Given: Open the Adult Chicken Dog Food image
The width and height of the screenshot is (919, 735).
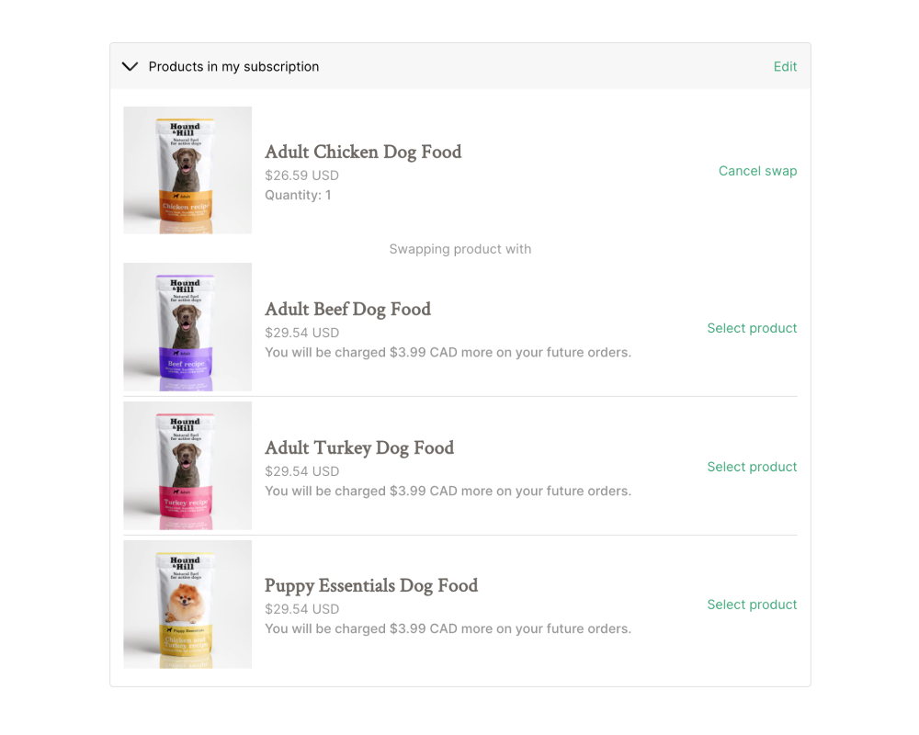Looking at the screenshot, I should click(187, 170).
